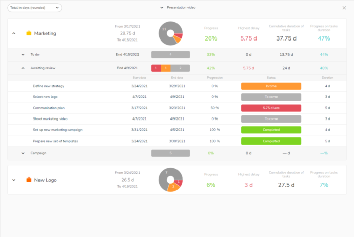The height and width of the screenshot is (237, 354).
Task: Click the Campaign gray bar showing 5
Action: pyautogui.click(x=170, y=153)
